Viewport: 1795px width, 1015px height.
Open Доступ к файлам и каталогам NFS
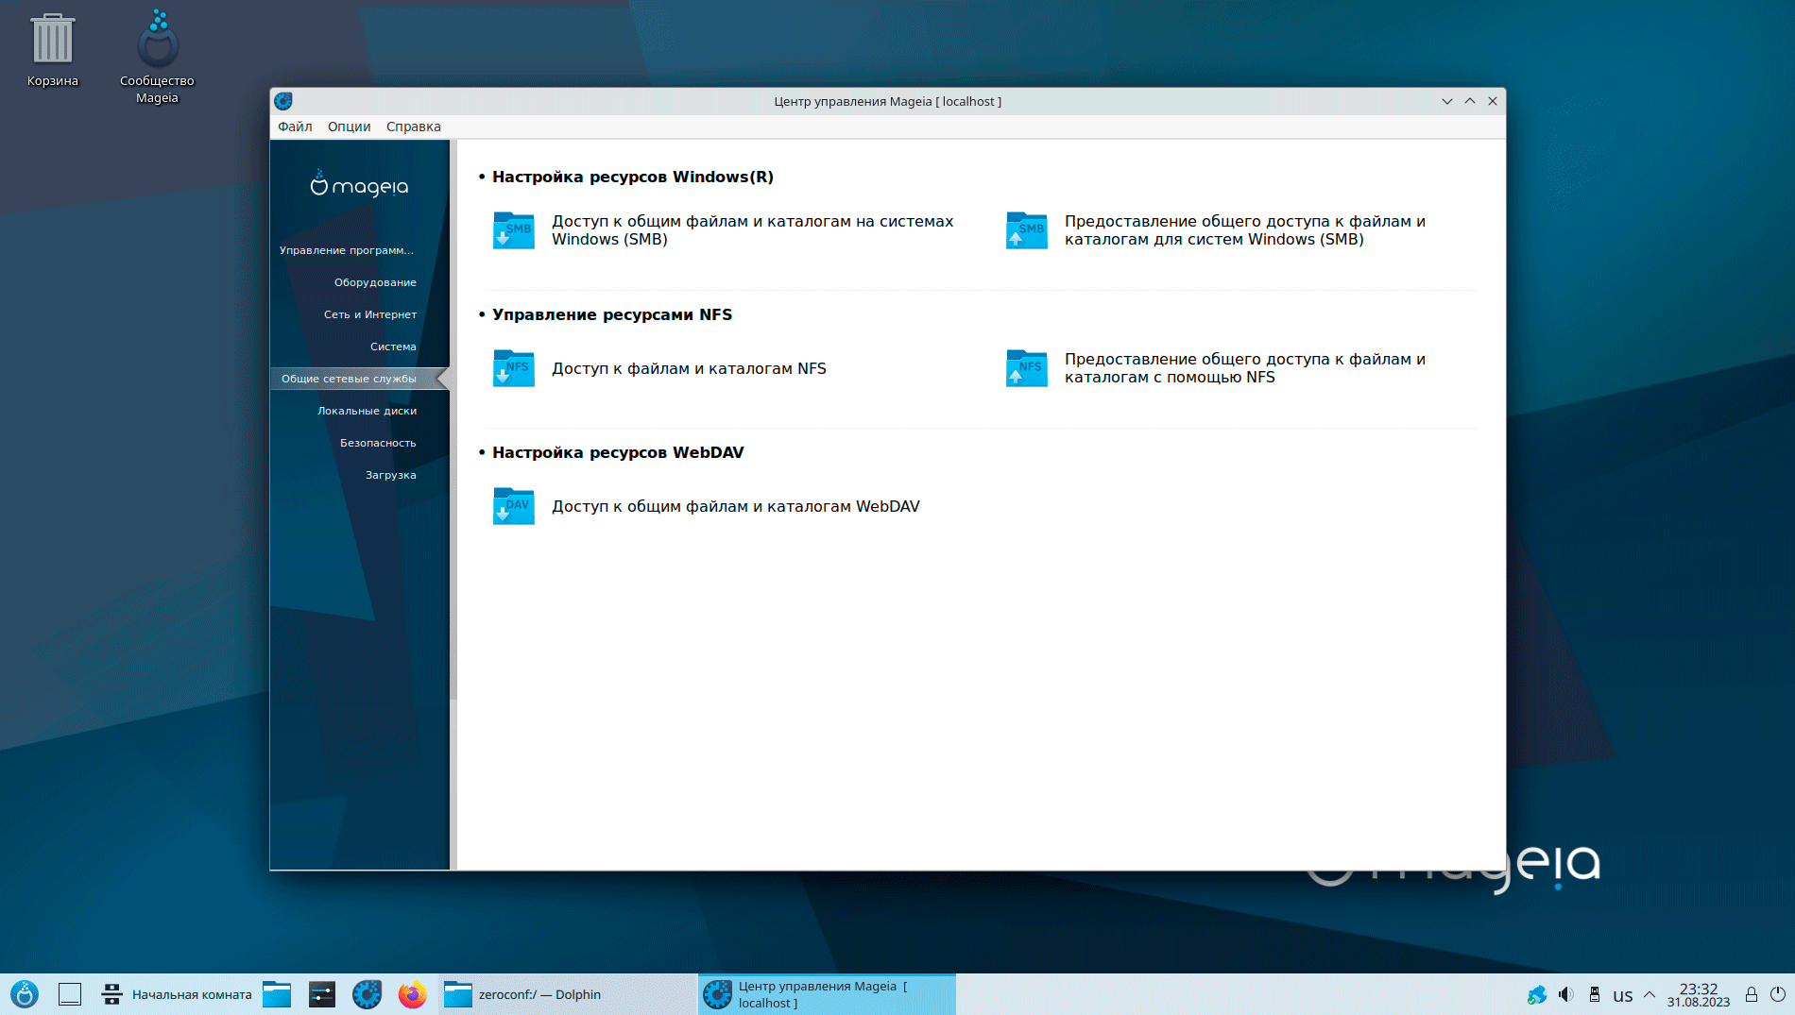click(689, 368)
